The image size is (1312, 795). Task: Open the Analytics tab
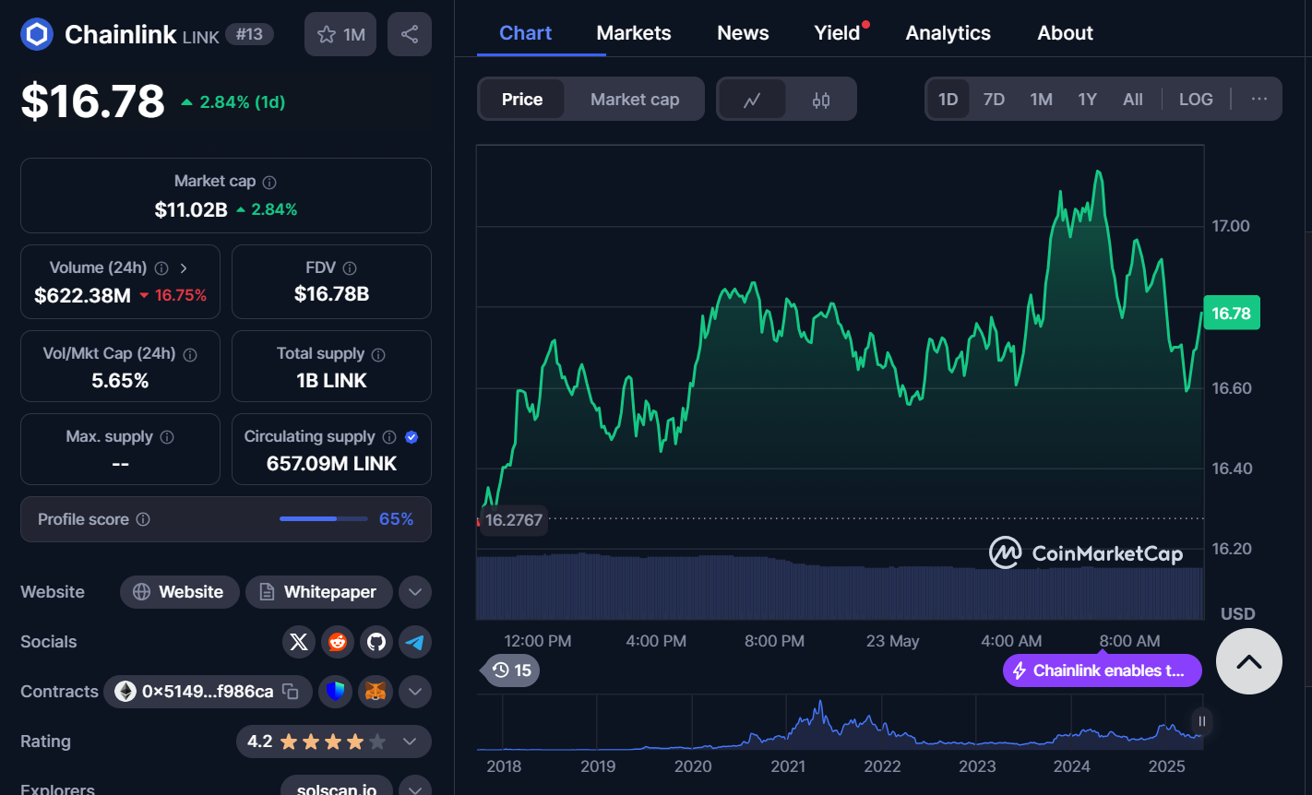pos(948,33)
